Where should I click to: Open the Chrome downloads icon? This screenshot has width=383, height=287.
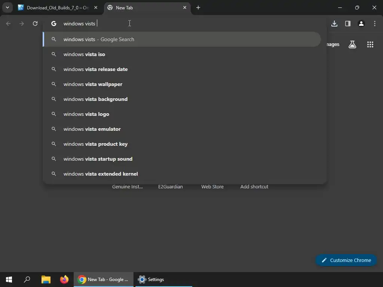pyautogui.click(x=334, y=24)
